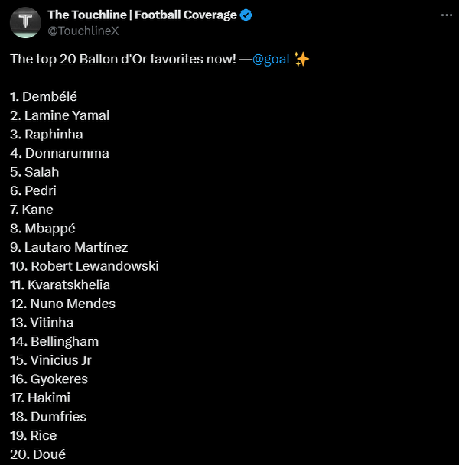Viewport: 459px width, 465px height.
Task: Select the "20. Doué" line
Action: click(38, 454)
